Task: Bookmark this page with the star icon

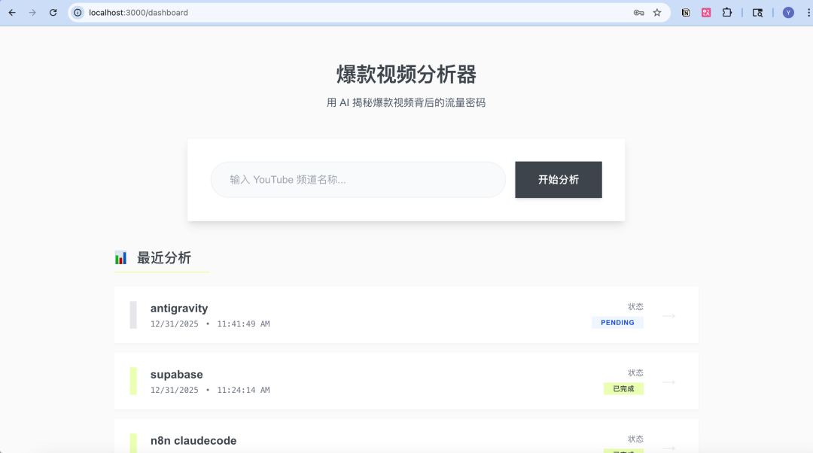Action: [x=657, y=13]
